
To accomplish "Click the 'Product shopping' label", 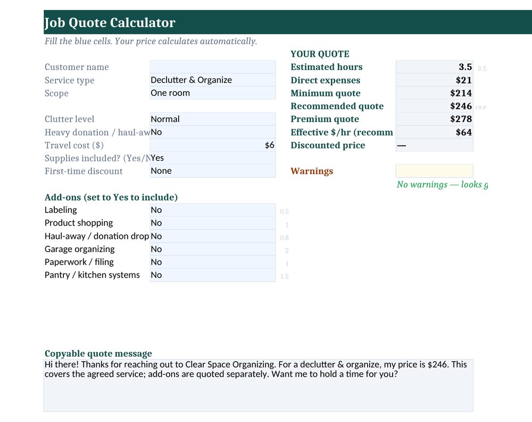I will coord(79,223).
